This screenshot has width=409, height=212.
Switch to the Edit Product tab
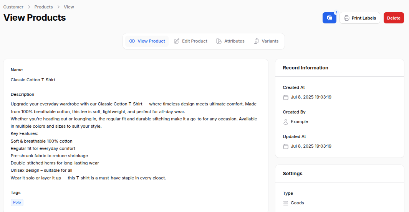190,41
